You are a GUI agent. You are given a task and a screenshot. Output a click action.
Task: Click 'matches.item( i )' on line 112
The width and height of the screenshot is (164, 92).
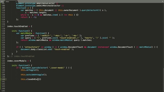(53, 15)
